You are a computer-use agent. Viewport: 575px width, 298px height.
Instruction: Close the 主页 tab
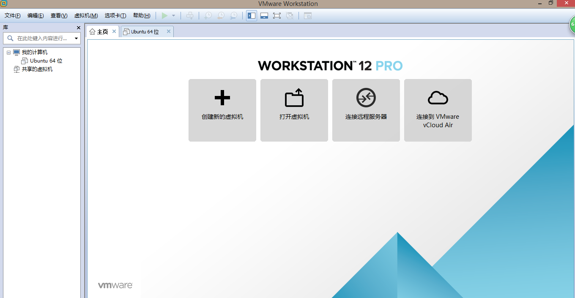click(x=114, y=31)
